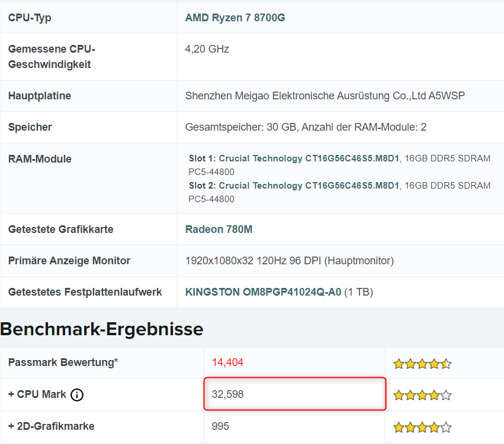Click the Passmark Bewertung* label

pyautogui.click(x=63, y=362)
